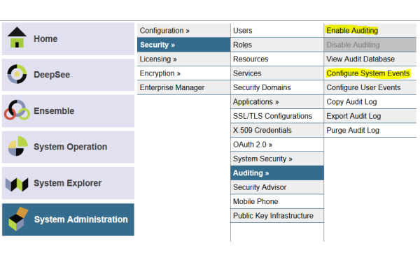This screenshot has width=420, height=262.
Task: Open X.509 Credentials
Action: [277, 130]
